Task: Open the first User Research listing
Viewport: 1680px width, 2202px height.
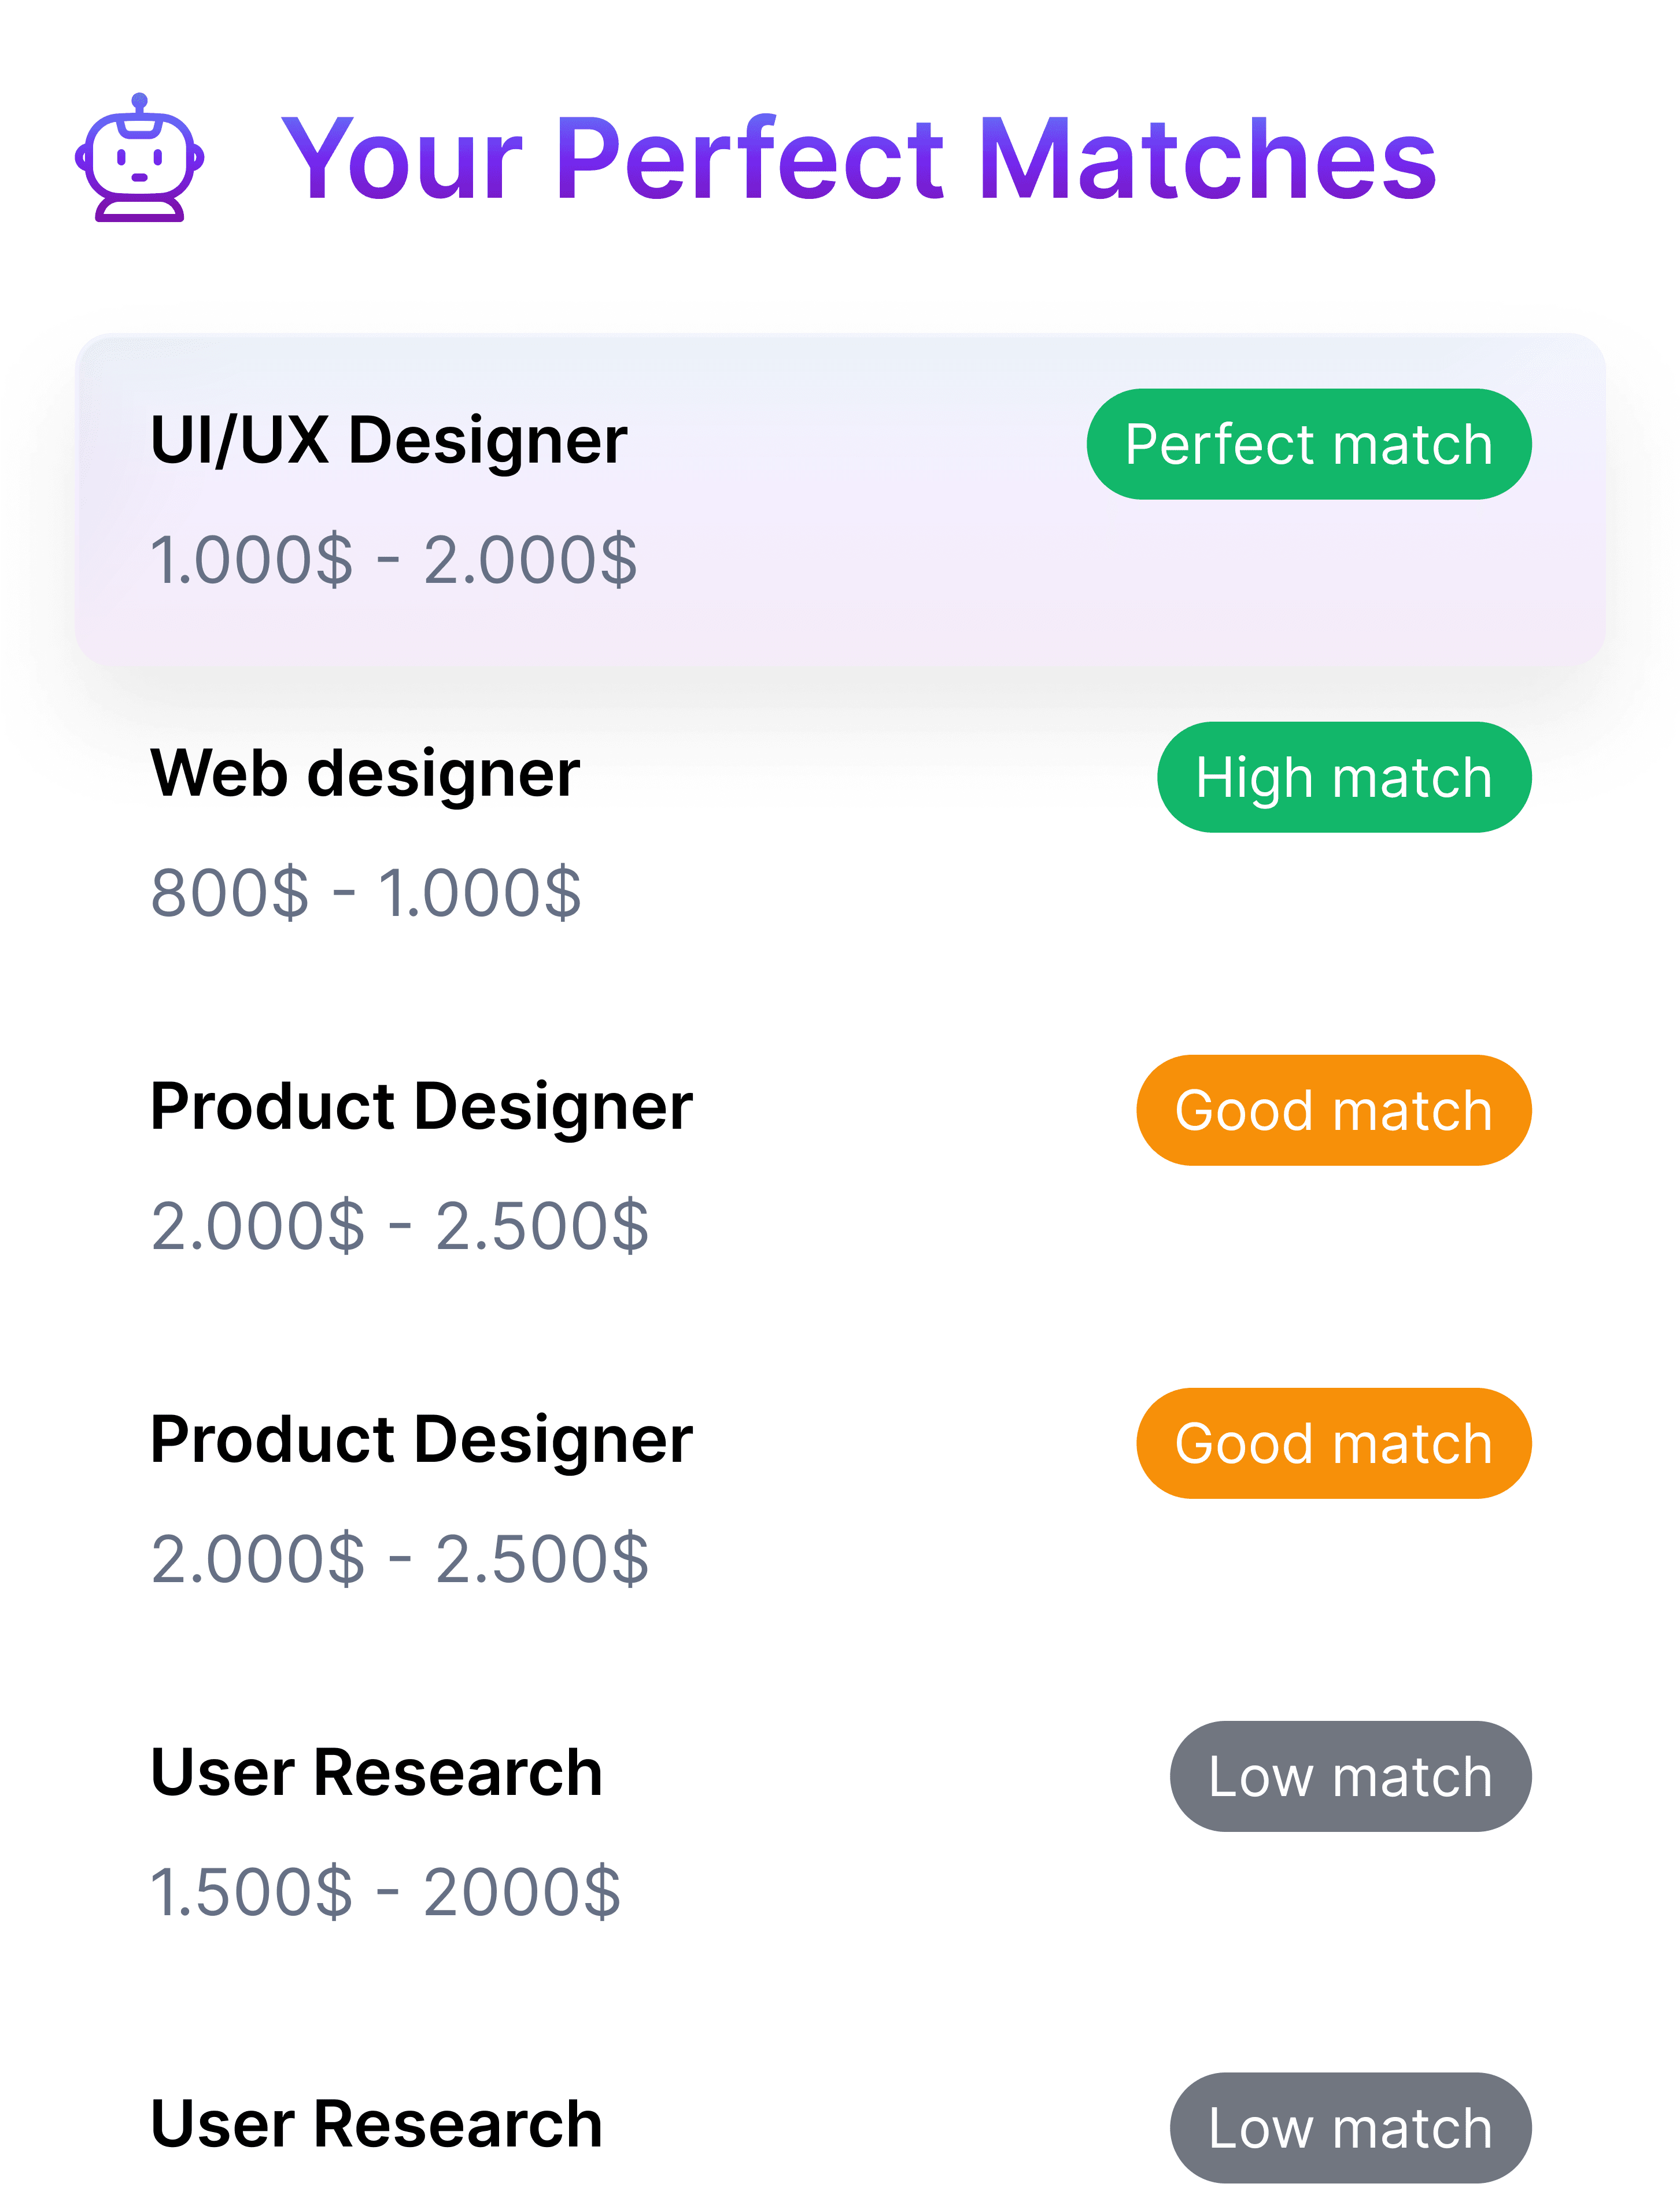Action: 376,1772
